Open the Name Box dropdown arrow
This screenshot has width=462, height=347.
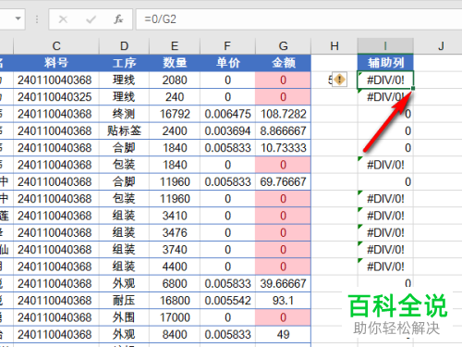(18, 19)
